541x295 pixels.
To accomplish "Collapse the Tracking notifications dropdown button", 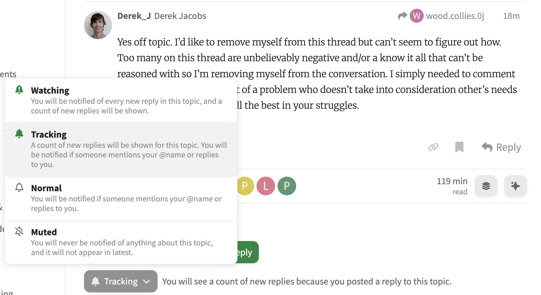I will tap(121, 281).
